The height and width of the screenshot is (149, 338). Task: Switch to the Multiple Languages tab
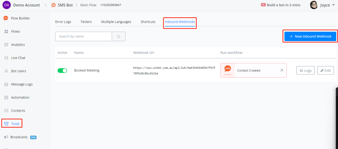point(116,22)
